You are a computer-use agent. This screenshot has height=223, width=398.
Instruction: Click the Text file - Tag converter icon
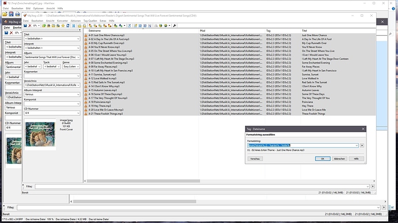[x=105, y=25]
